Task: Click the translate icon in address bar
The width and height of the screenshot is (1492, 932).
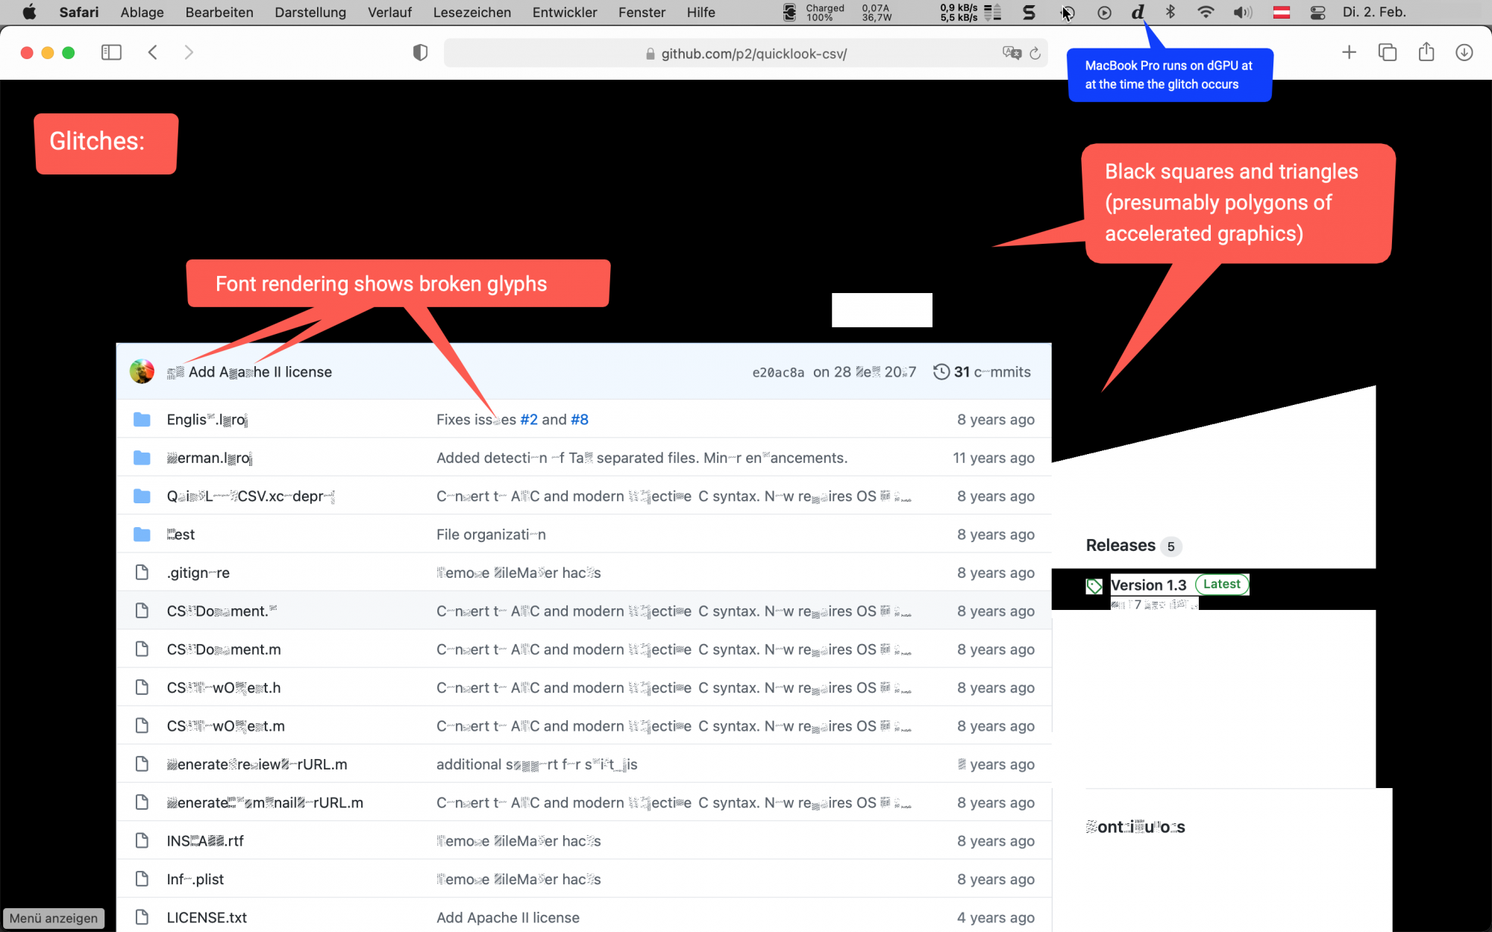Action: click(1012, 53)
